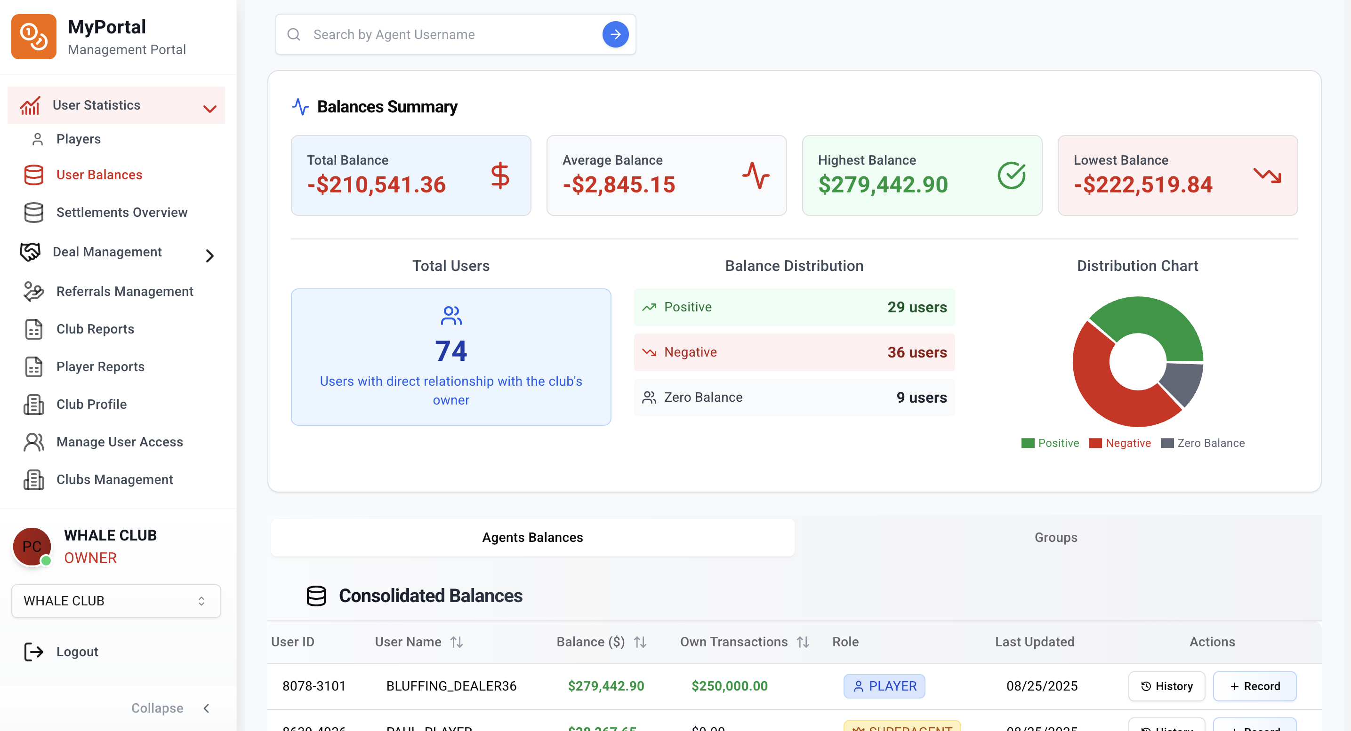
Task: Open Club Reports page
Action: tap(95, 329)
